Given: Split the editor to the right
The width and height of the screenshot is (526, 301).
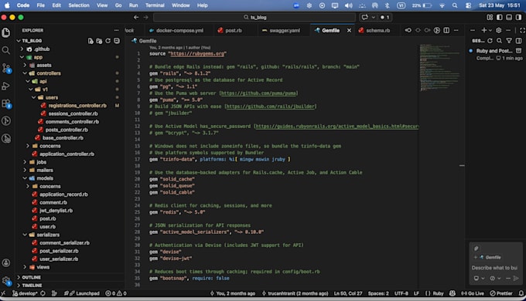Looking at the screenshot, I should tap(446, 30).
